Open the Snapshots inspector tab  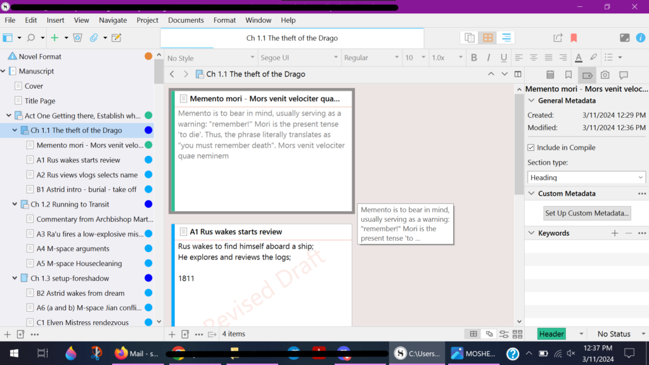(x=605, y=75)
